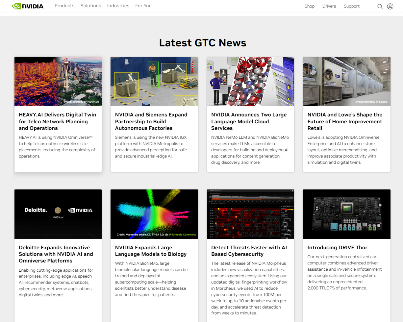Click text 'Our next-generation centralized car'
403x322 pixels.
pyautogui.click(x=342, y=257)
